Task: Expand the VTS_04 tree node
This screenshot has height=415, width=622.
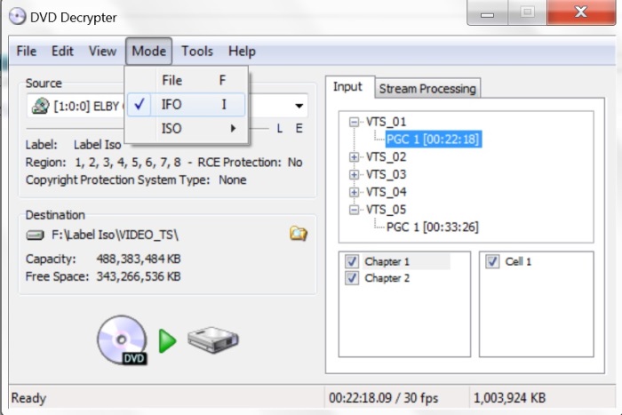Action: pos(354,192)
